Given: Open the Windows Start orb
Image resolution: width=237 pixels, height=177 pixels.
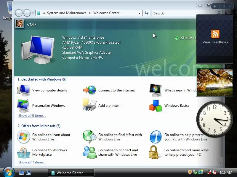Looking at the screenshot, I should pyautogui.click(x=9, y=173).
